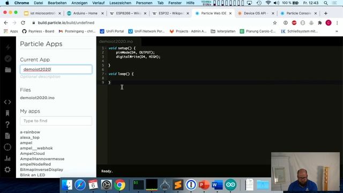Open the Bearbeiten menu

57,3
